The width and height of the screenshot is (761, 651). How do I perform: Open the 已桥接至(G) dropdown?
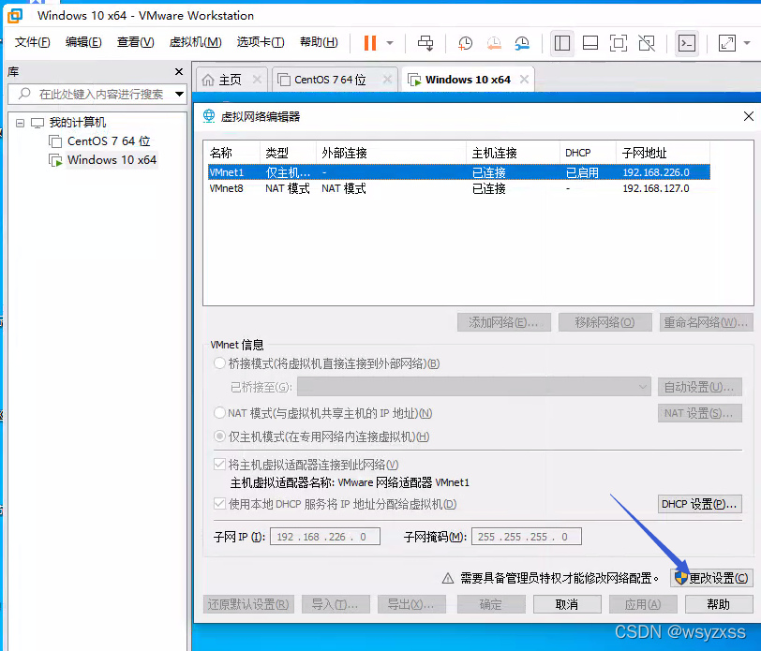tap(473, 387)
